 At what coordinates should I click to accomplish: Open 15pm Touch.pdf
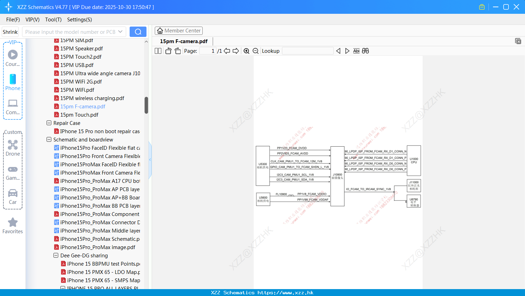pyautogui.click(x=76, y=115)
